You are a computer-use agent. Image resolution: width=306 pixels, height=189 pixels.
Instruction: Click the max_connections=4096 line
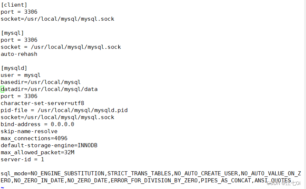click(34, 138)
